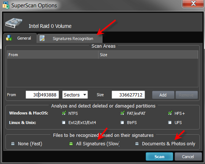
Task: Click the Linux & Unix: label
Action: coord(22,123)
